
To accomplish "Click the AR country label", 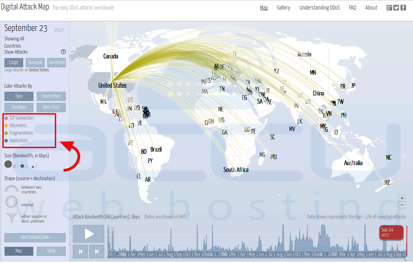I will [148, 180].
